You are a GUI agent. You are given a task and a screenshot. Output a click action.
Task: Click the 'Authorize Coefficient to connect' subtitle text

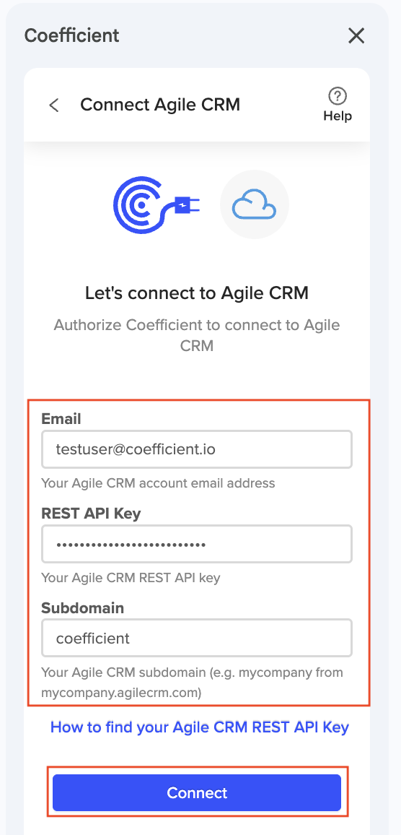[197, 335]
